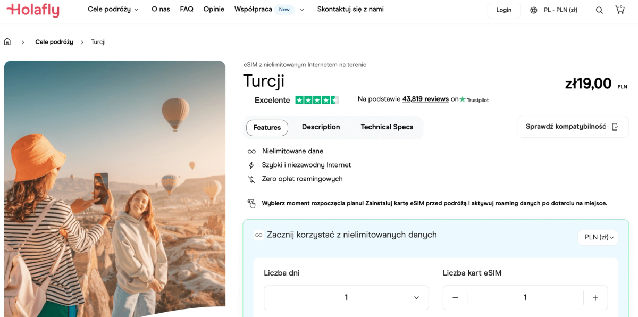Click Turcji in the breadcrumb trail
Screen dimensions: 638x317
[98, 41]
